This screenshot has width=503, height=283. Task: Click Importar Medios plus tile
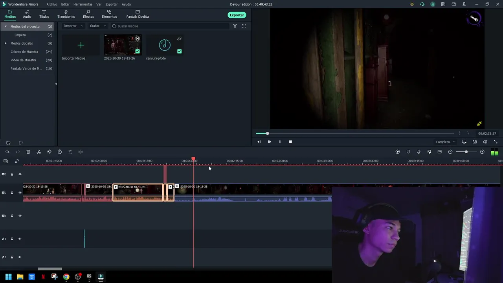tap(81, 45)
